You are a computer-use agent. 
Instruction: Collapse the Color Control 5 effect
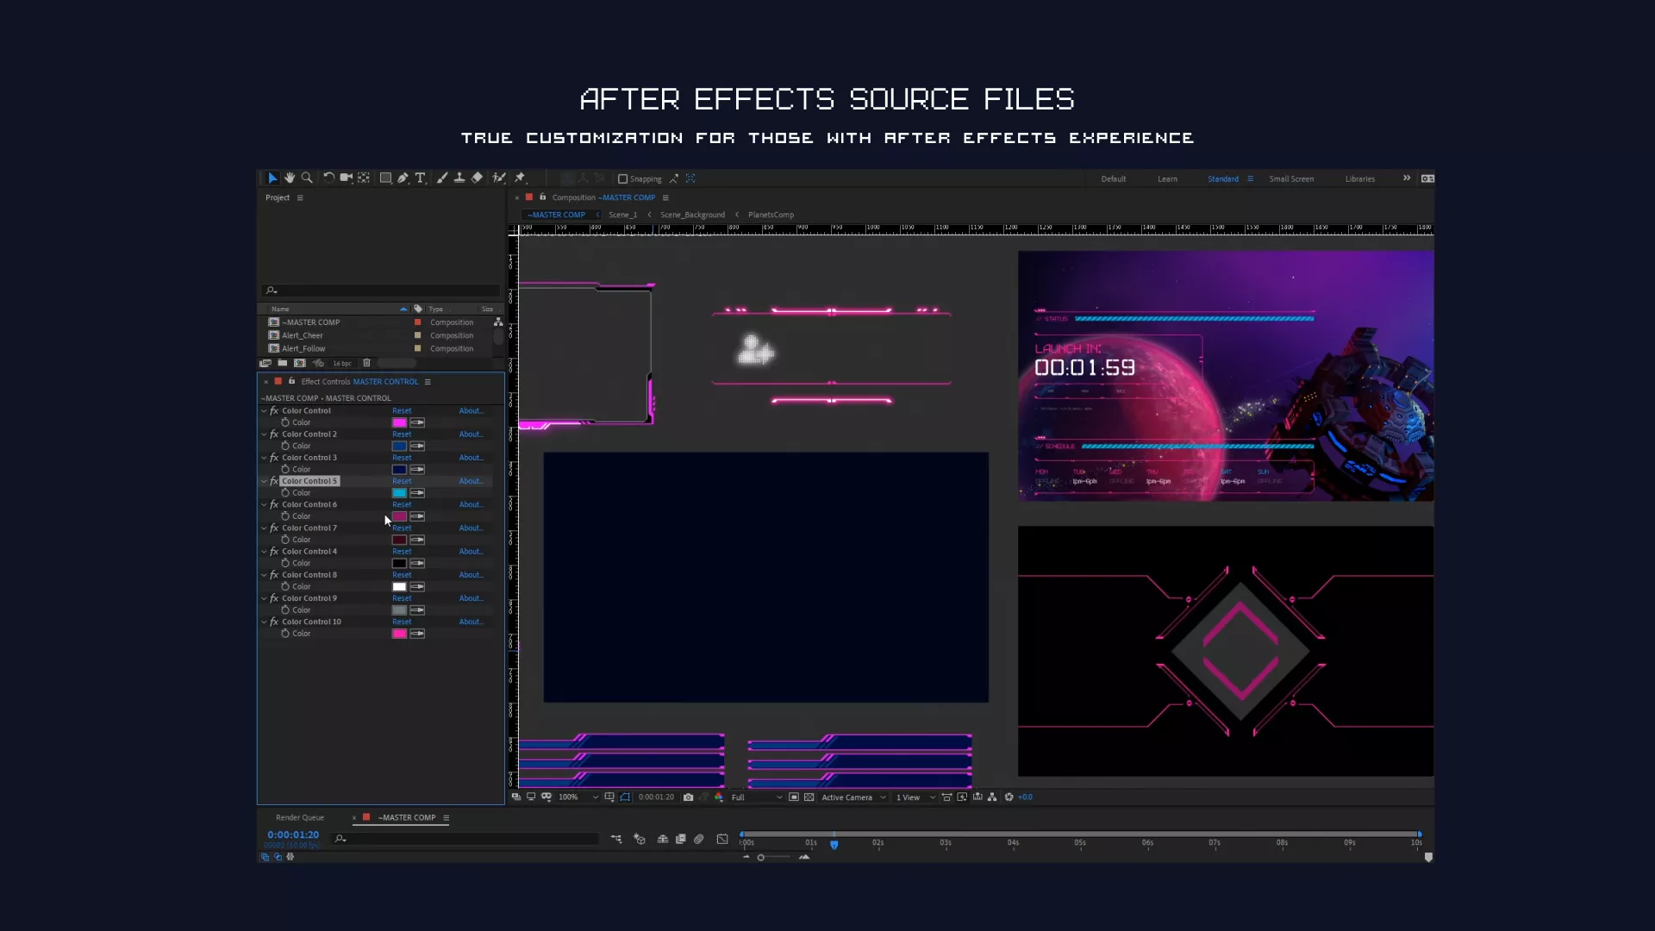pos(264,481)
